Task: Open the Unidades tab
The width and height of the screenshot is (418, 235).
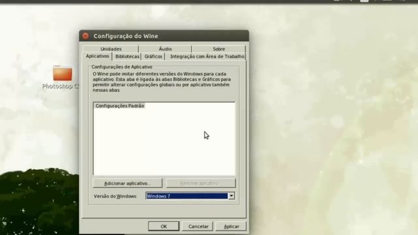Action: [x=111, y=49]
